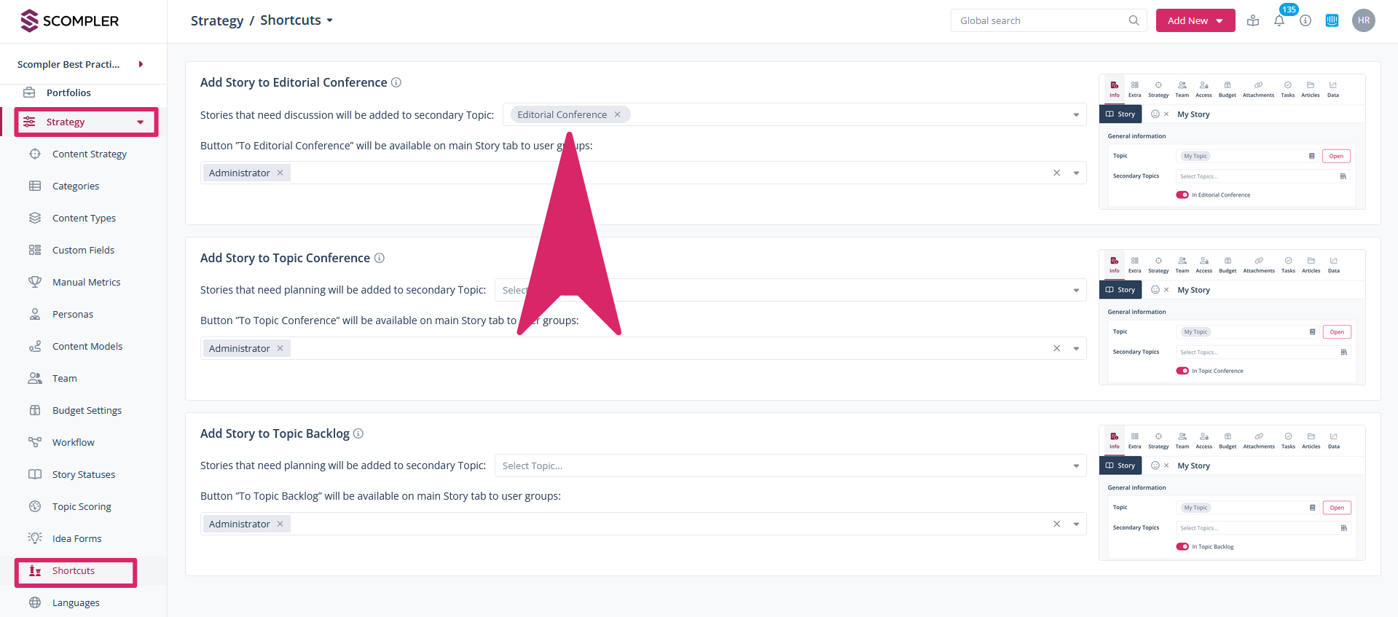Toggle the In Topic Backlog switch
The height and width of the screenshot is (617, 1398).
1182,546
